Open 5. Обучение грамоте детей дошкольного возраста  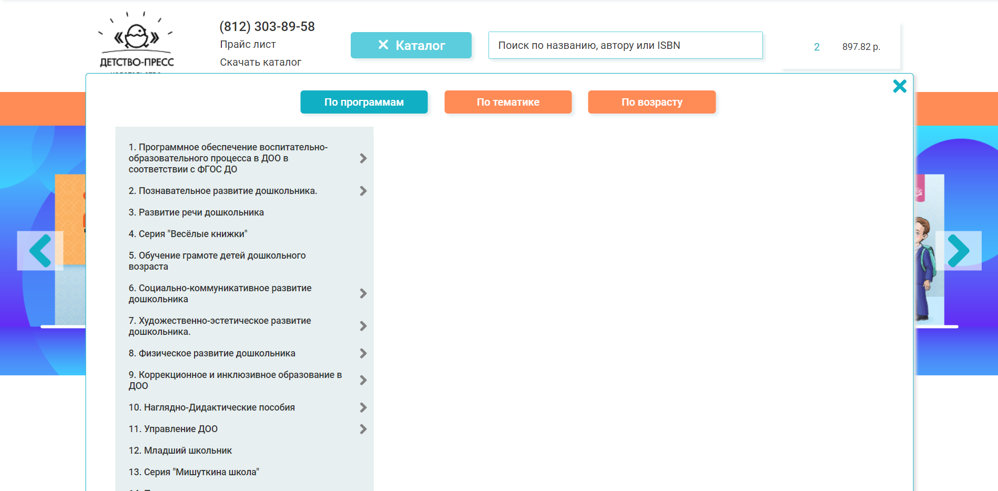tap(217, 261)
